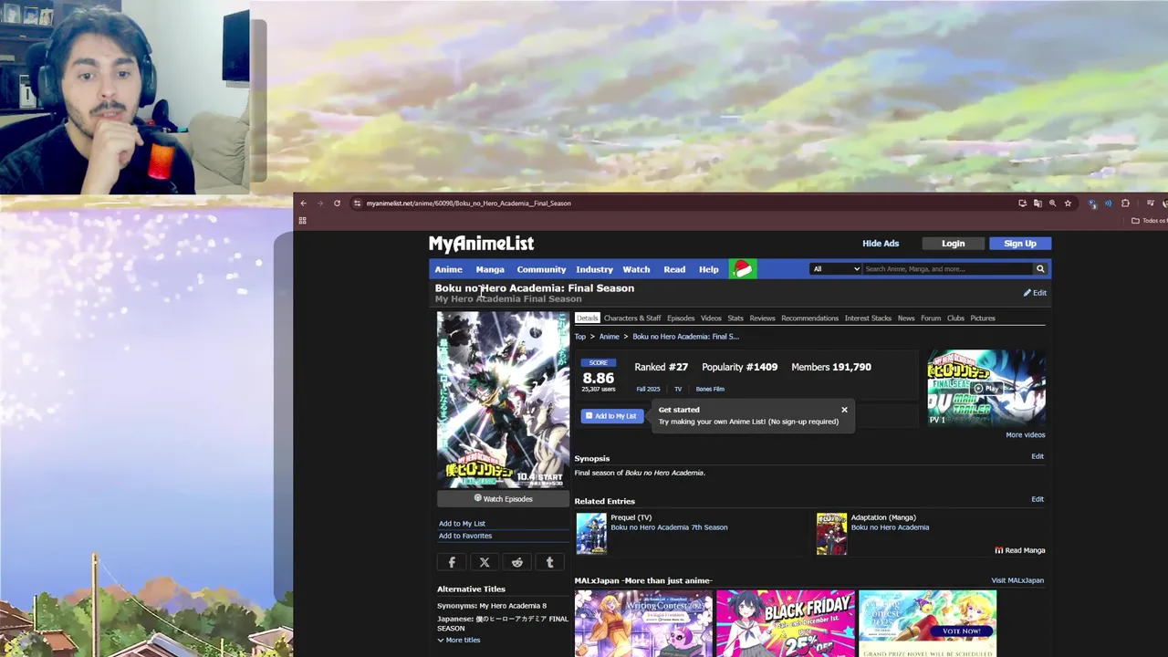The height and width of the screenshot is (657, 1168).
Task: Click Edit next to Related Entries
Action: [1038, 499]
